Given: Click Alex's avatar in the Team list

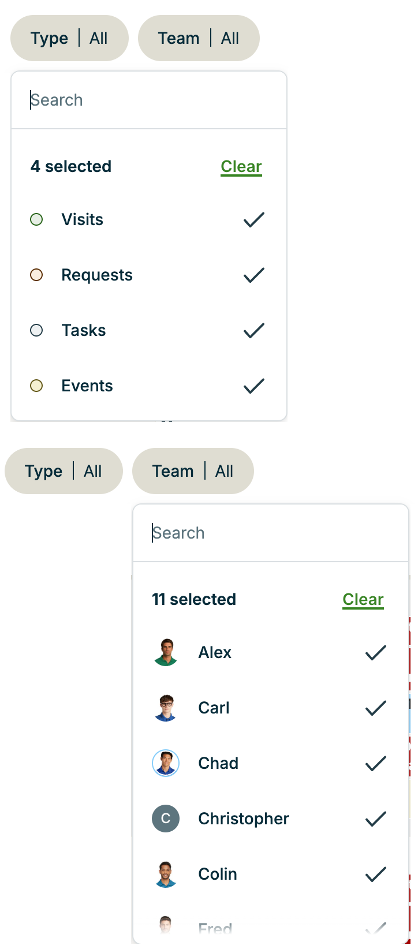Looking at the screenshot, I should 166,652.
